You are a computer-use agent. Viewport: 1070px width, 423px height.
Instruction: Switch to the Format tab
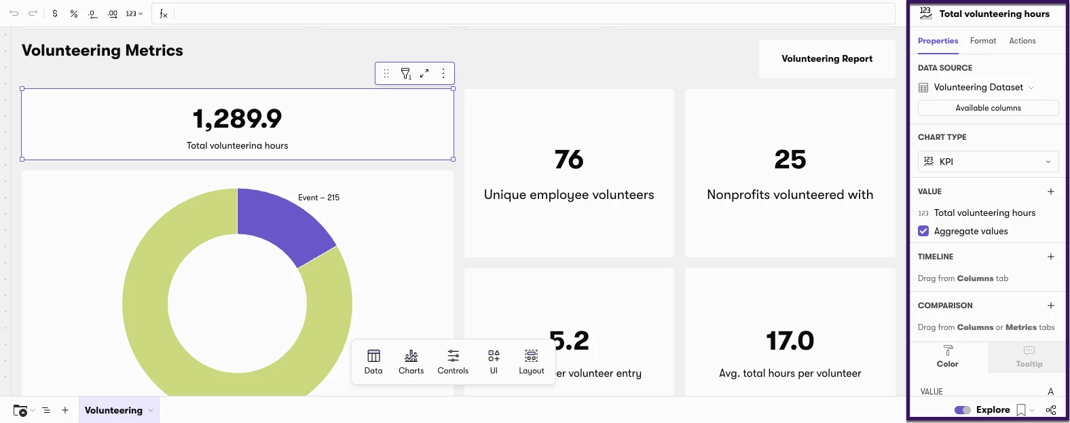983,41
